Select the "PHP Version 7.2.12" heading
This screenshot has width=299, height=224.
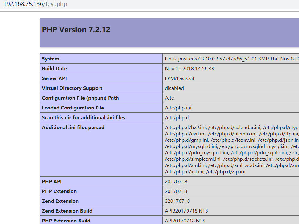point(76,30)
